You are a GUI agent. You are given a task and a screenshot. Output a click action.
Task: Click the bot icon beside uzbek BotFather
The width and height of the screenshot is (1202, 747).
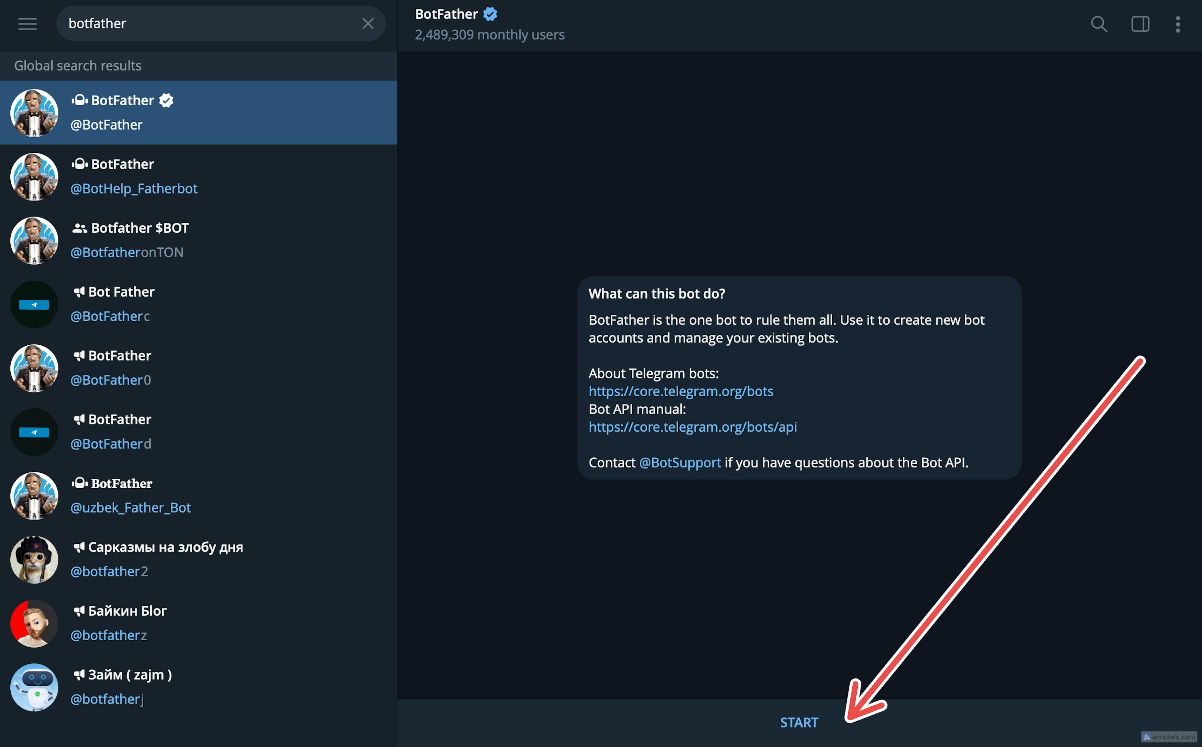tap(80, 483)
